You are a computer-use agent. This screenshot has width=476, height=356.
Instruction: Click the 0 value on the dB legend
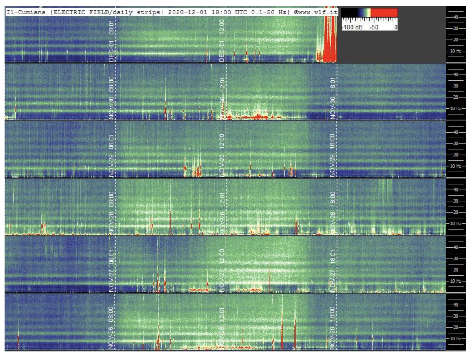[396, 27]
